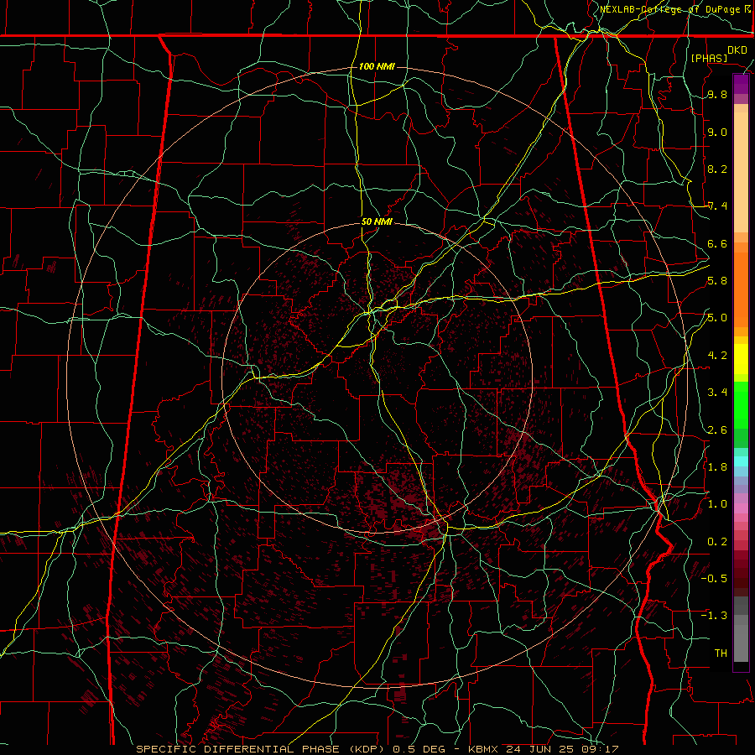This screenshot has height=755, width=755.
Task: Pick the orange segment of the color scale
Action: (741, 289)
